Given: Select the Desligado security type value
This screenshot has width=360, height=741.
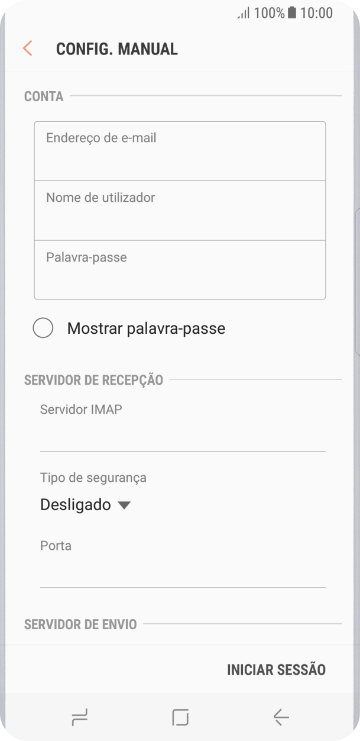Looking at the screenshot, I should (76, 505).
